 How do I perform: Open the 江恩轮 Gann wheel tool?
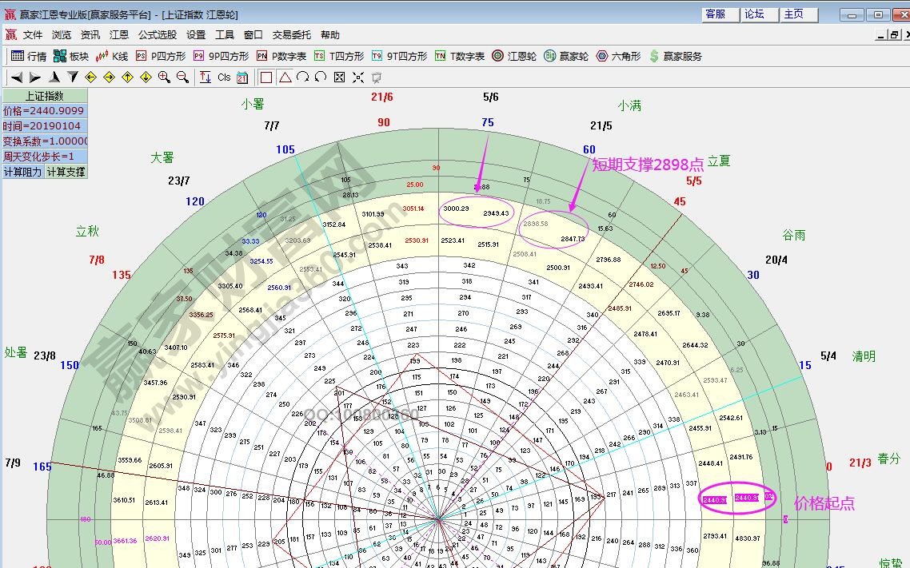[x=513, y=56]
